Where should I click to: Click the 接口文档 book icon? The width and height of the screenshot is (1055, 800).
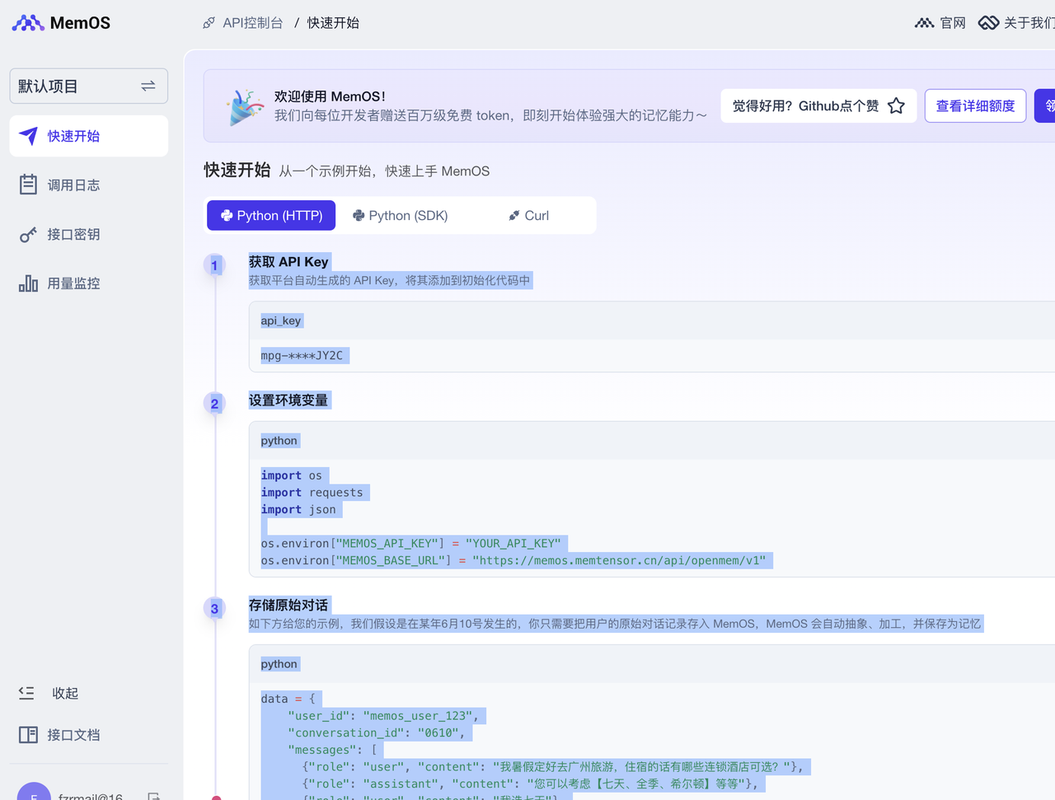click(28, 734)
